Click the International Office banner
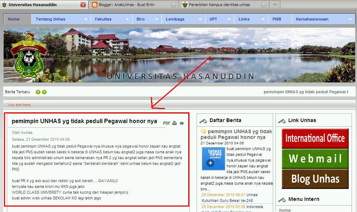Screen dimensions: 357x212 tap(315, 138)
